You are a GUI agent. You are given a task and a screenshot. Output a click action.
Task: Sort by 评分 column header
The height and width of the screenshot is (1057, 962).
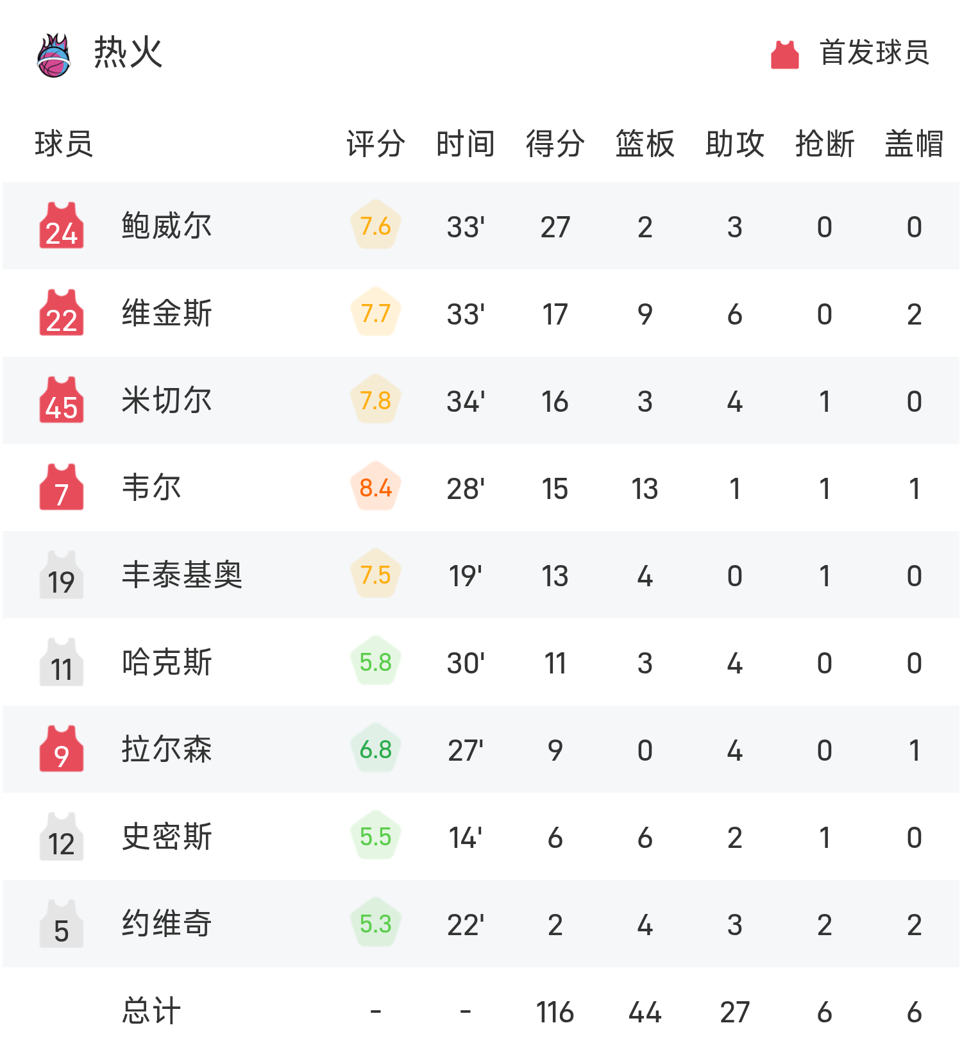point(376,143)
